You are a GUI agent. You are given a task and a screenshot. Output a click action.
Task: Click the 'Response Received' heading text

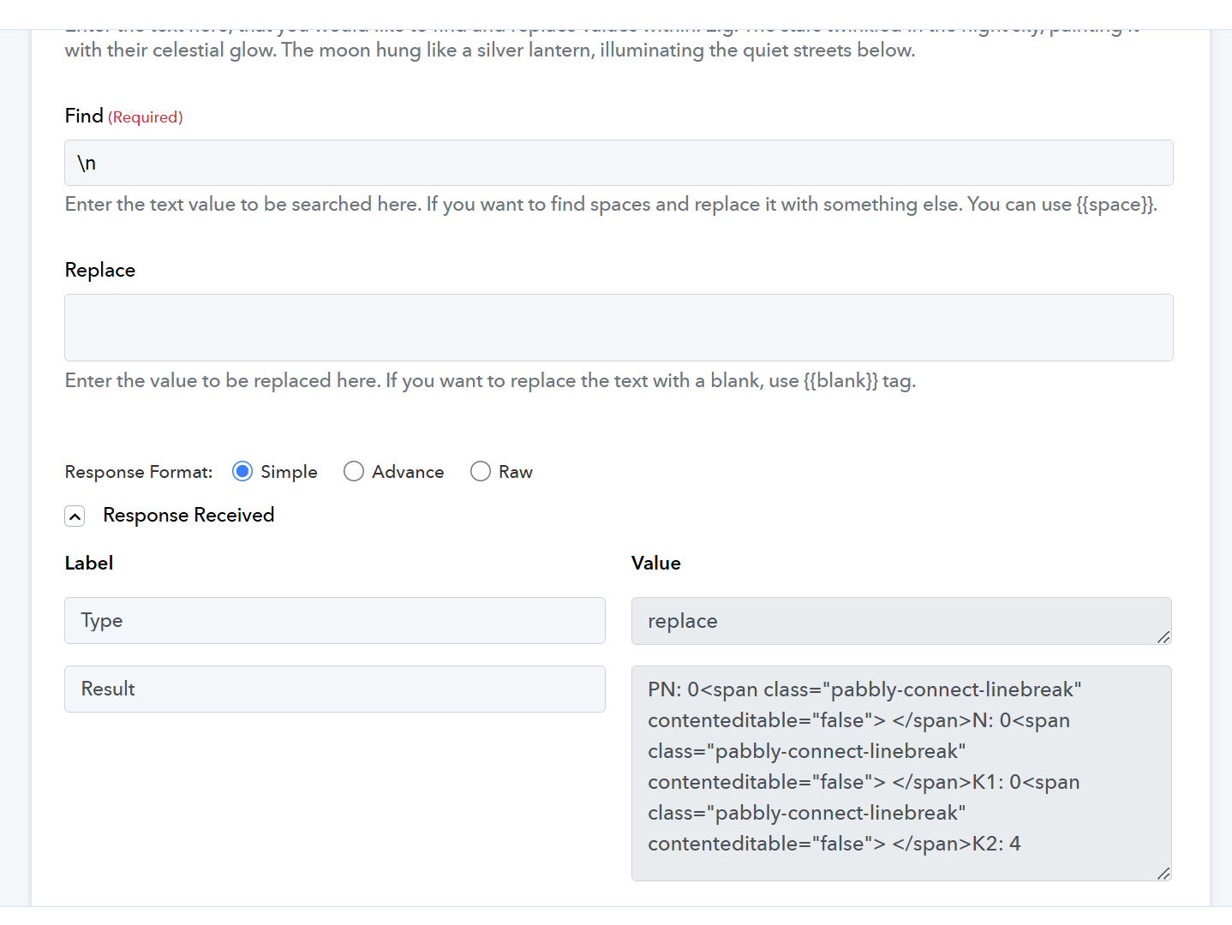click(188, 515)
